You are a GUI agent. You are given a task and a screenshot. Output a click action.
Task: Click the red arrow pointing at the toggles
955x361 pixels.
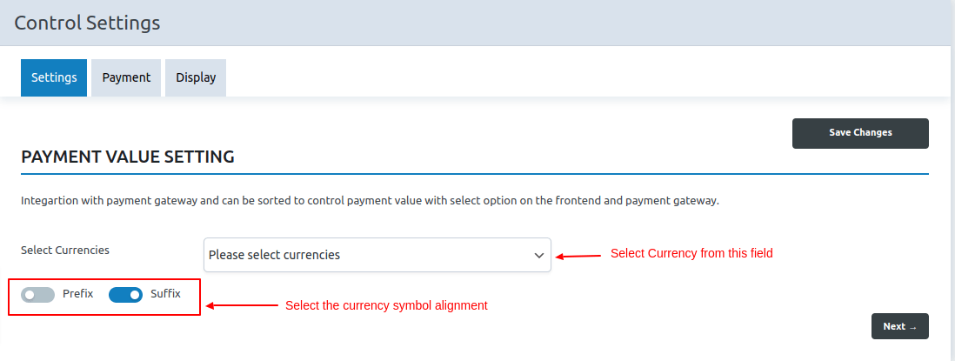tap(239, 306)
